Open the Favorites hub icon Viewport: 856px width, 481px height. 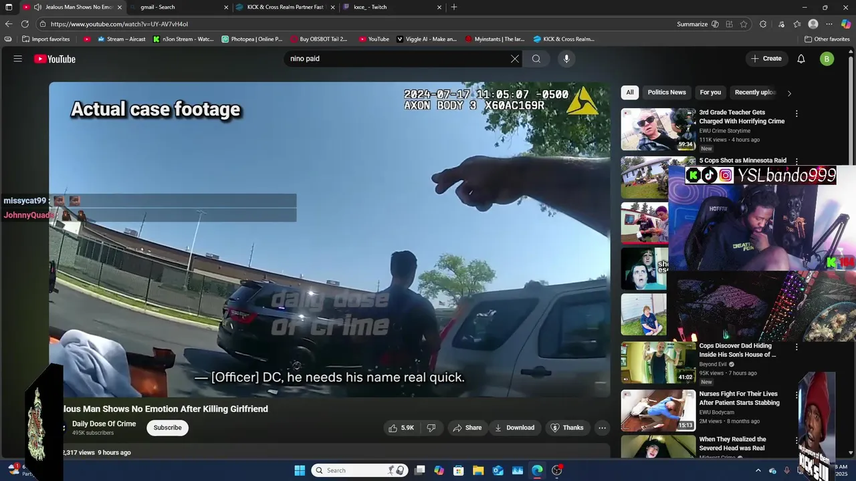click(797, 24)
